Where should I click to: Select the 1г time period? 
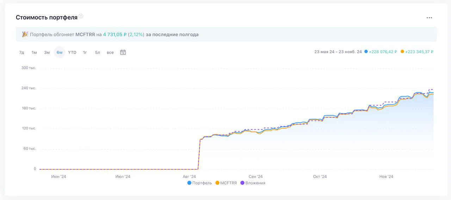85,52
